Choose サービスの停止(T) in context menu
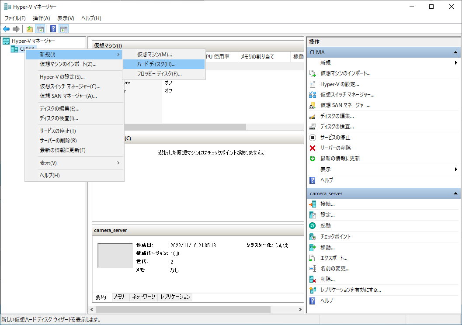The height and width of the screenshot is (325, 462). (74, 131)
